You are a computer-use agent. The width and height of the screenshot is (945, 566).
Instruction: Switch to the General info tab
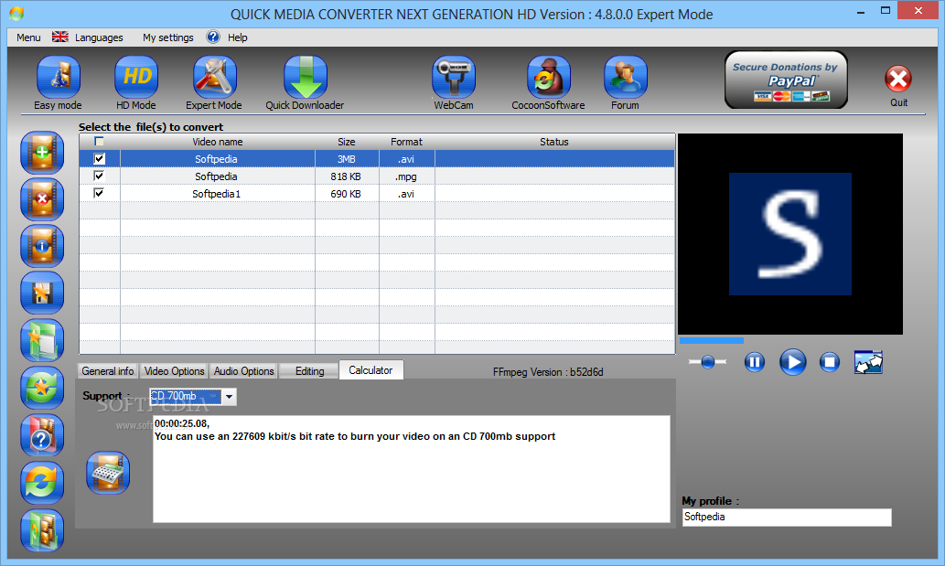[x=108, y=371]
